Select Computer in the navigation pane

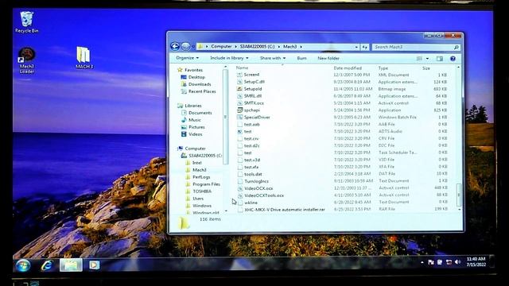(x=195, y=149)
